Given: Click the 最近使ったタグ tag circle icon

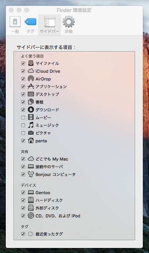Looking at the screenshot, I should pos(31,234).
